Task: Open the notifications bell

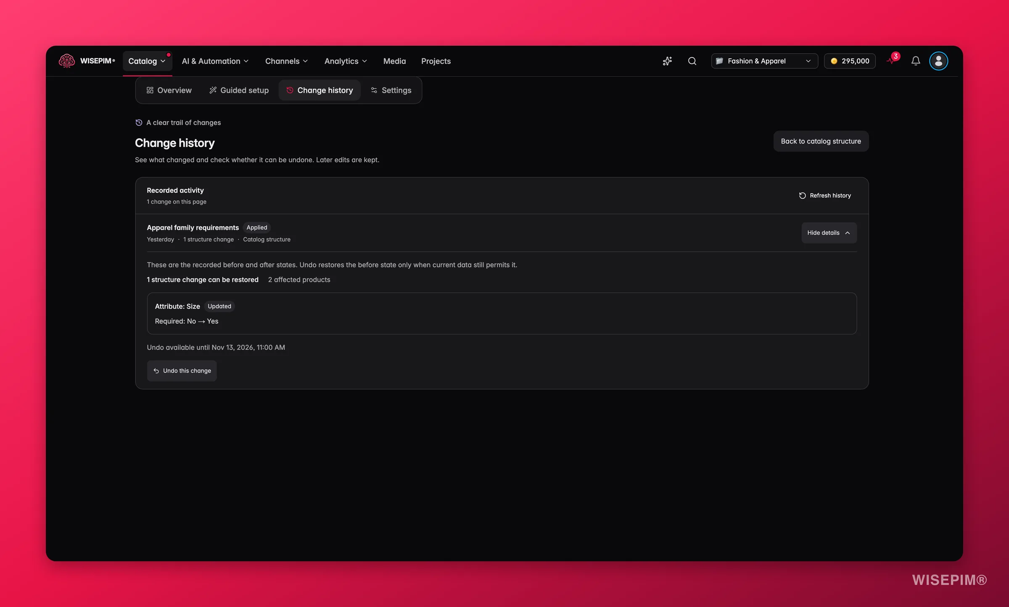Action: pos(916,61)
